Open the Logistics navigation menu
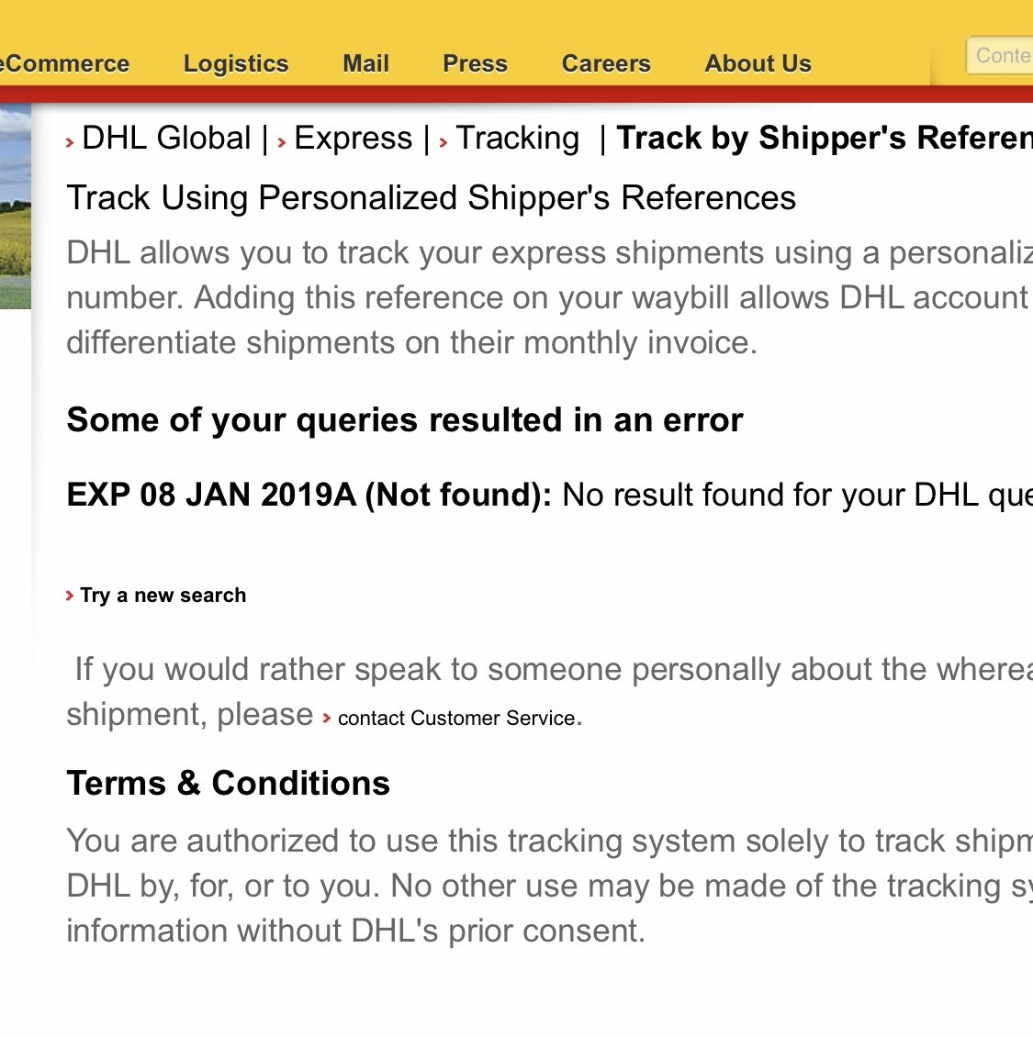Viewport: 1033px width, 1037px height. (236, 63)
